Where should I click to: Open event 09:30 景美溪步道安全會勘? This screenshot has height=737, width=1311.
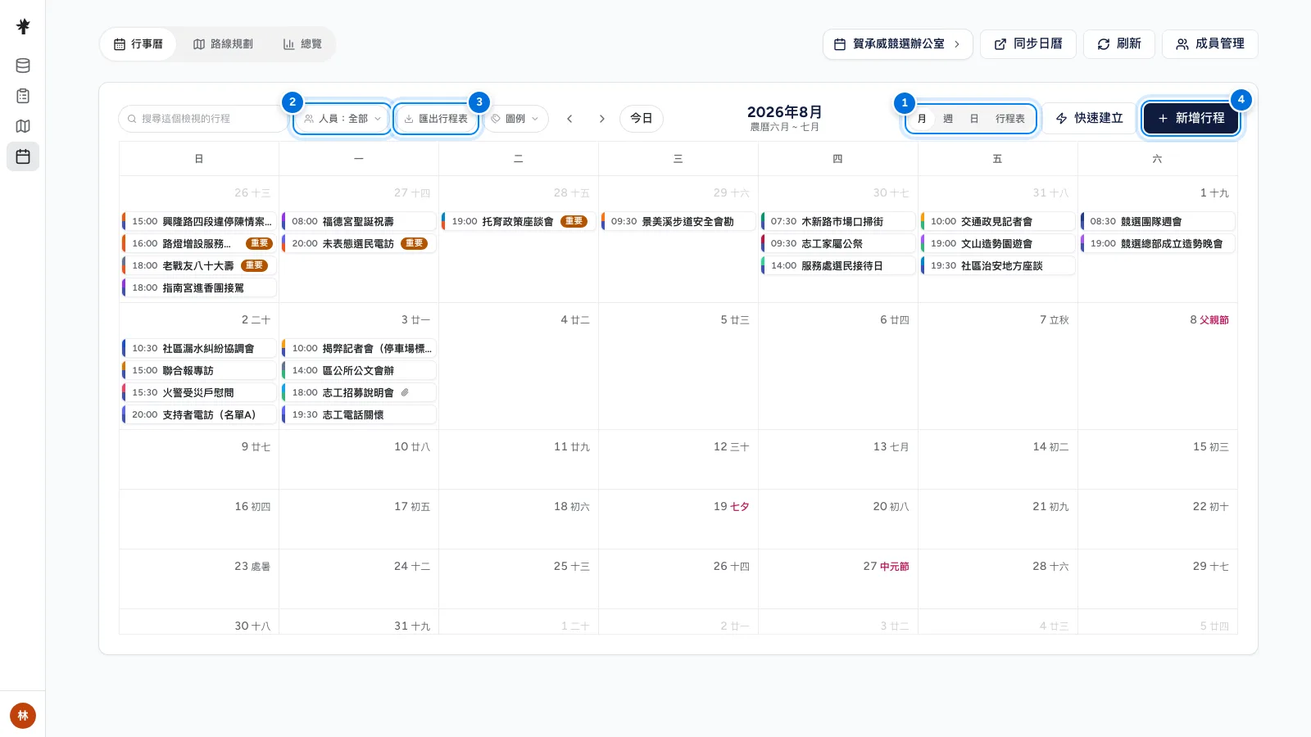678,221
